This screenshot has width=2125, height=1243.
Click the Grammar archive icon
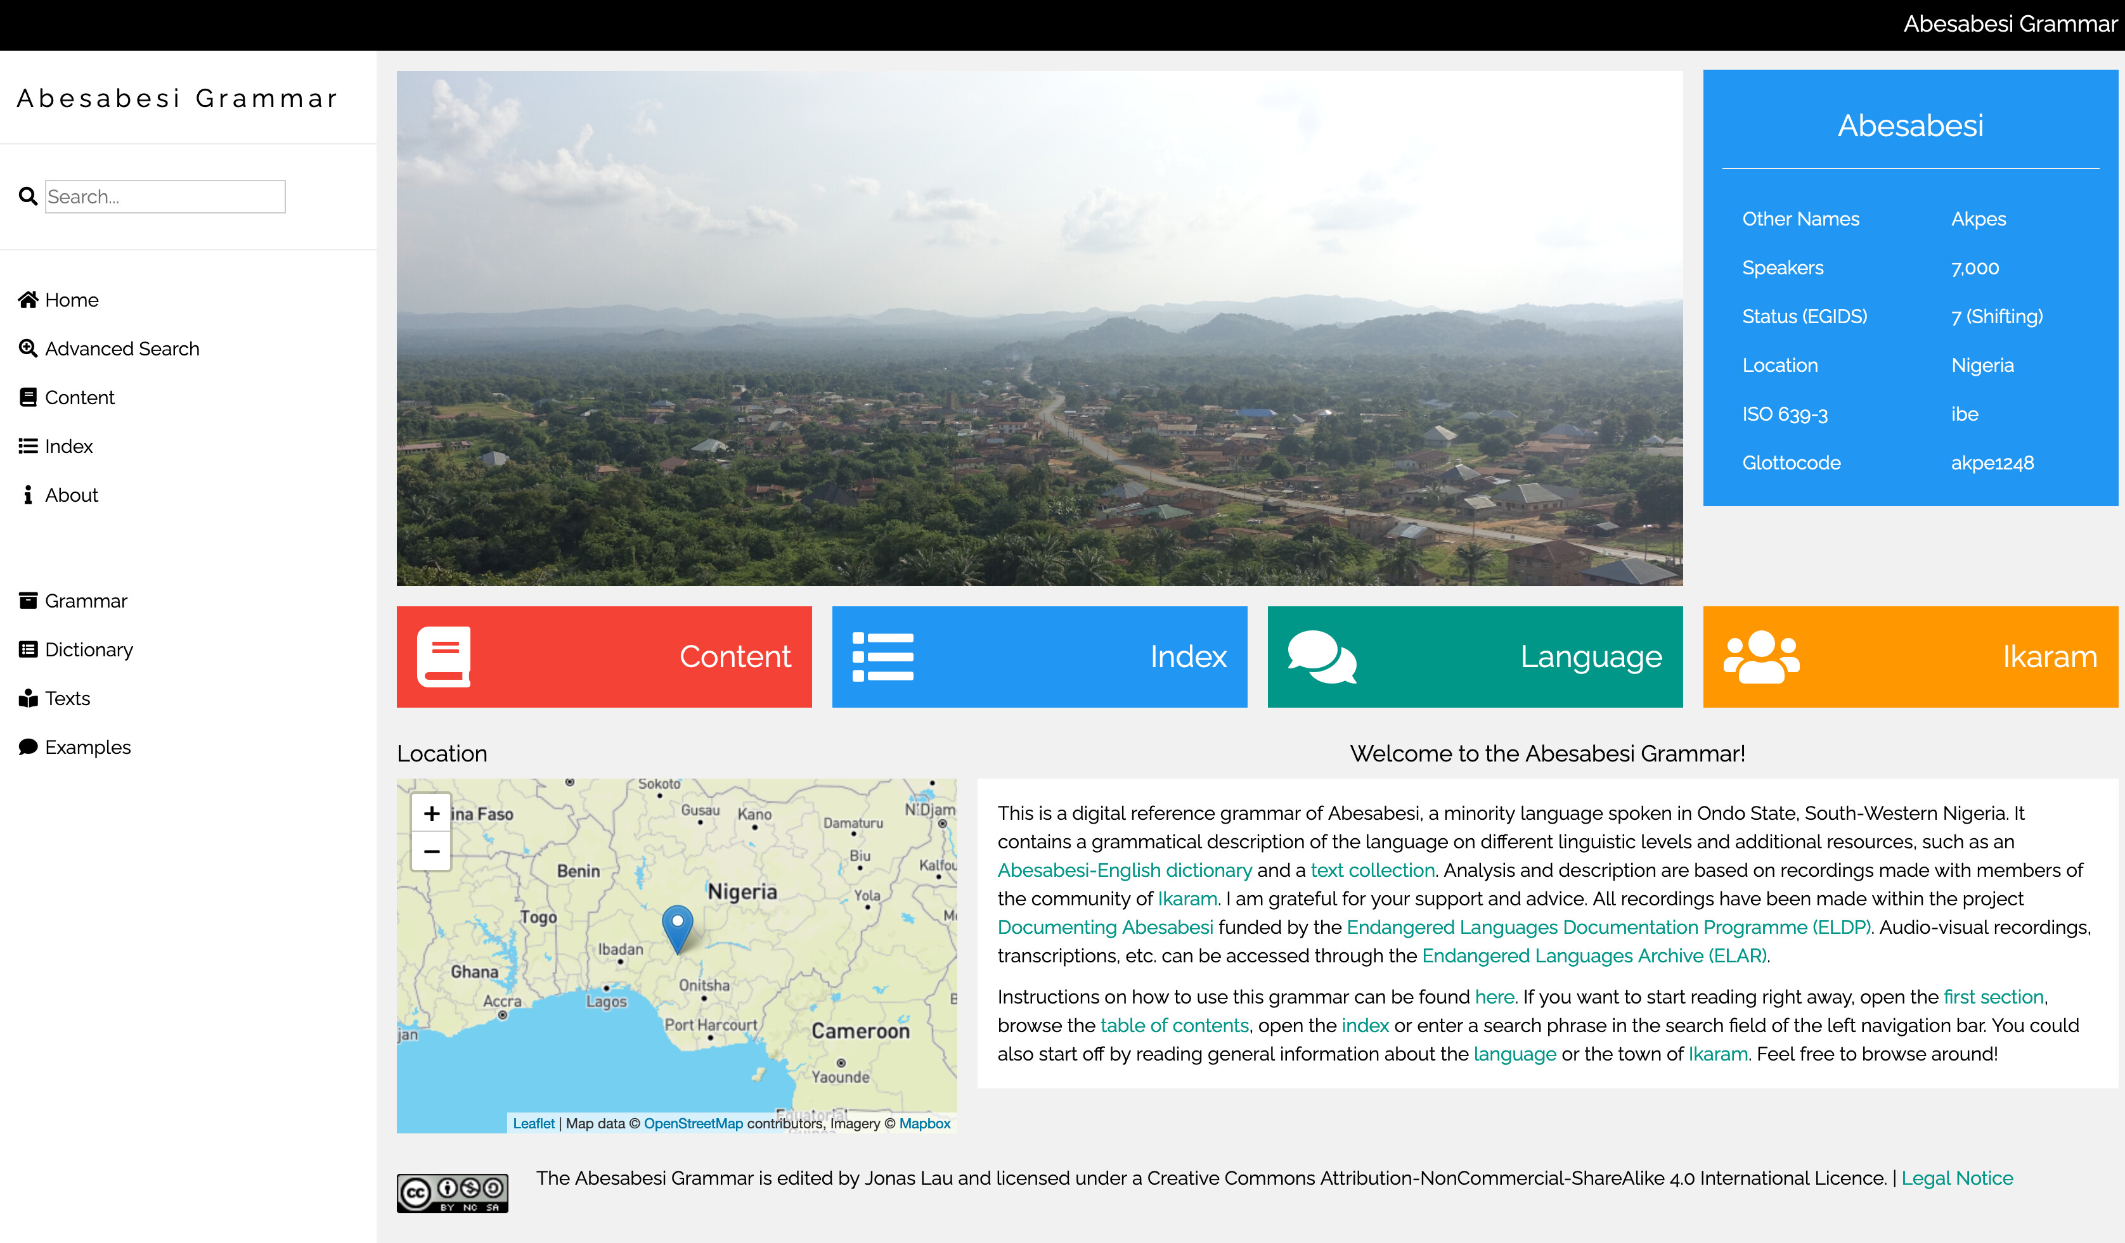click(28, 601)
